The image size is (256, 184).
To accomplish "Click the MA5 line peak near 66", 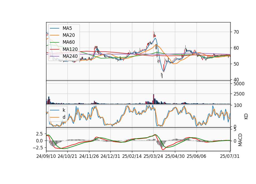I will click(x=155, y=38).
